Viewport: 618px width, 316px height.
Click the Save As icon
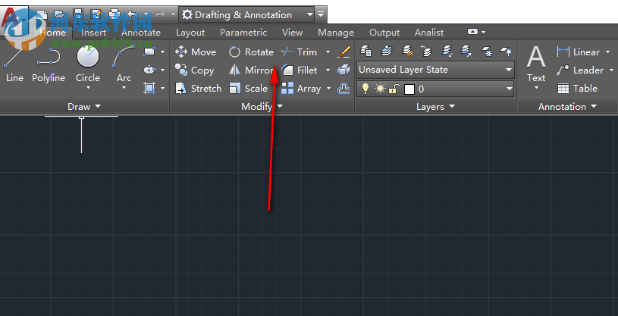tap(96, 14)
